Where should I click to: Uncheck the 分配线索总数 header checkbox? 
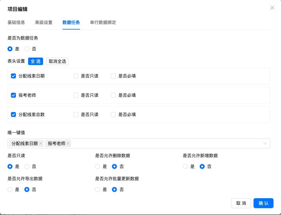(x=14, y=114)
